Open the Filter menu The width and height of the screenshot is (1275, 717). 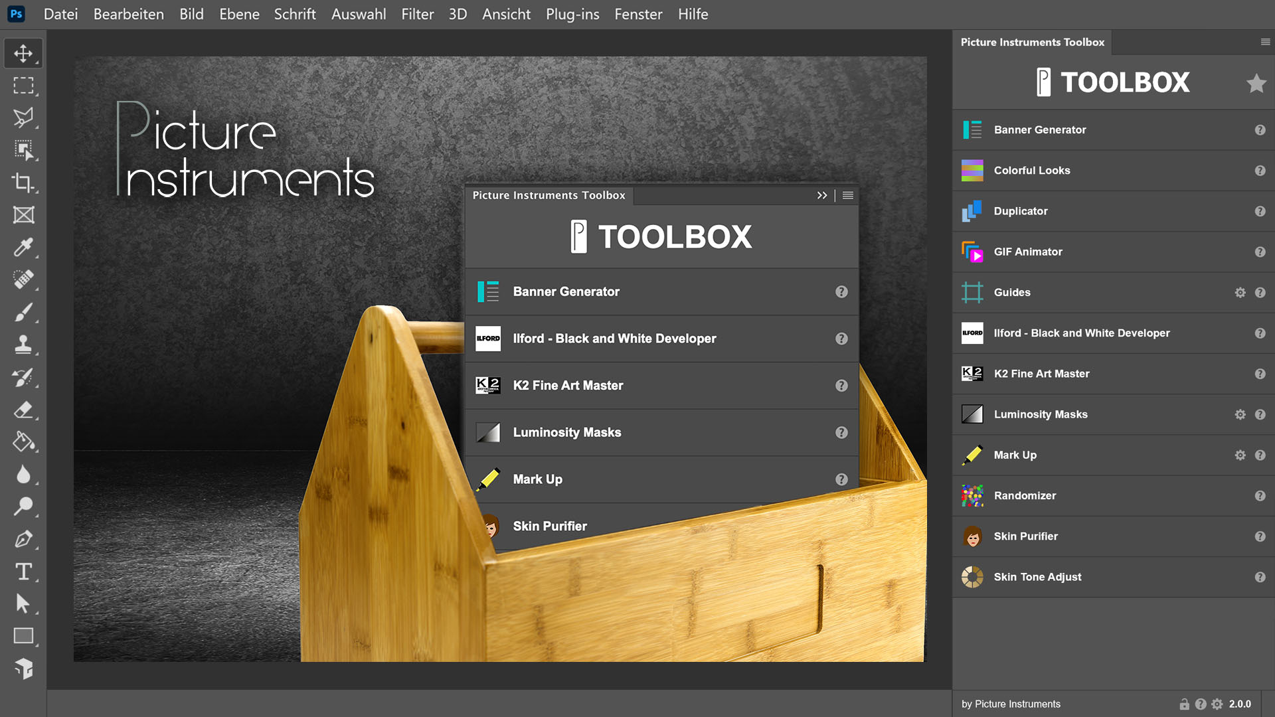coord(417,14)
